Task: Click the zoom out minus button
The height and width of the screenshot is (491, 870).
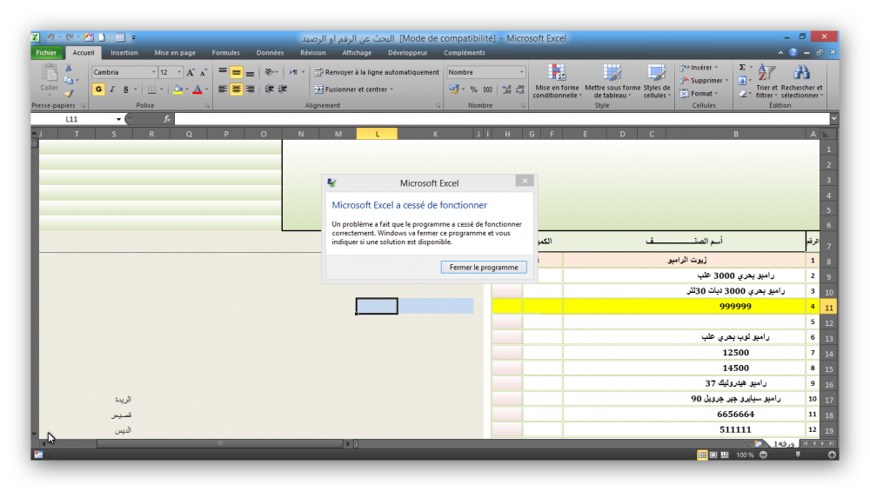Action: pos(764,455)
